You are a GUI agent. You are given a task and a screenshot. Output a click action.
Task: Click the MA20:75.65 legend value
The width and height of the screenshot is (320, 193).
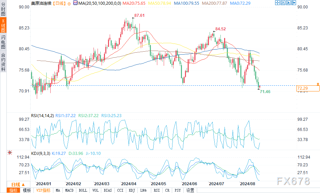(134, 3)
